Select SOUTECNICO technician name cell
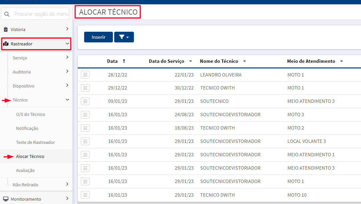This screenshot has height=204, width=361. pyautogui.click(x=214, y=101)
